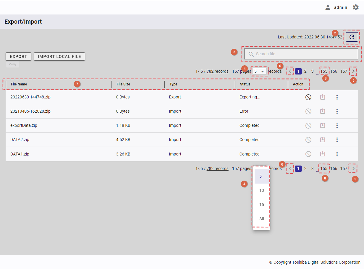Click the admin user icon
This screenshot has height=269, width=364.
pyautogui.click(x=328, y=7)
